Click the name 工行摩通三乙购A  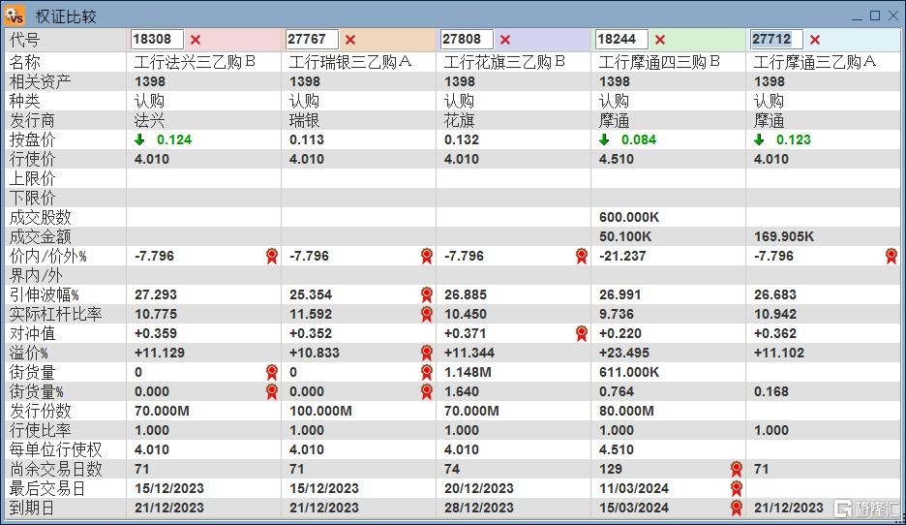815,62
